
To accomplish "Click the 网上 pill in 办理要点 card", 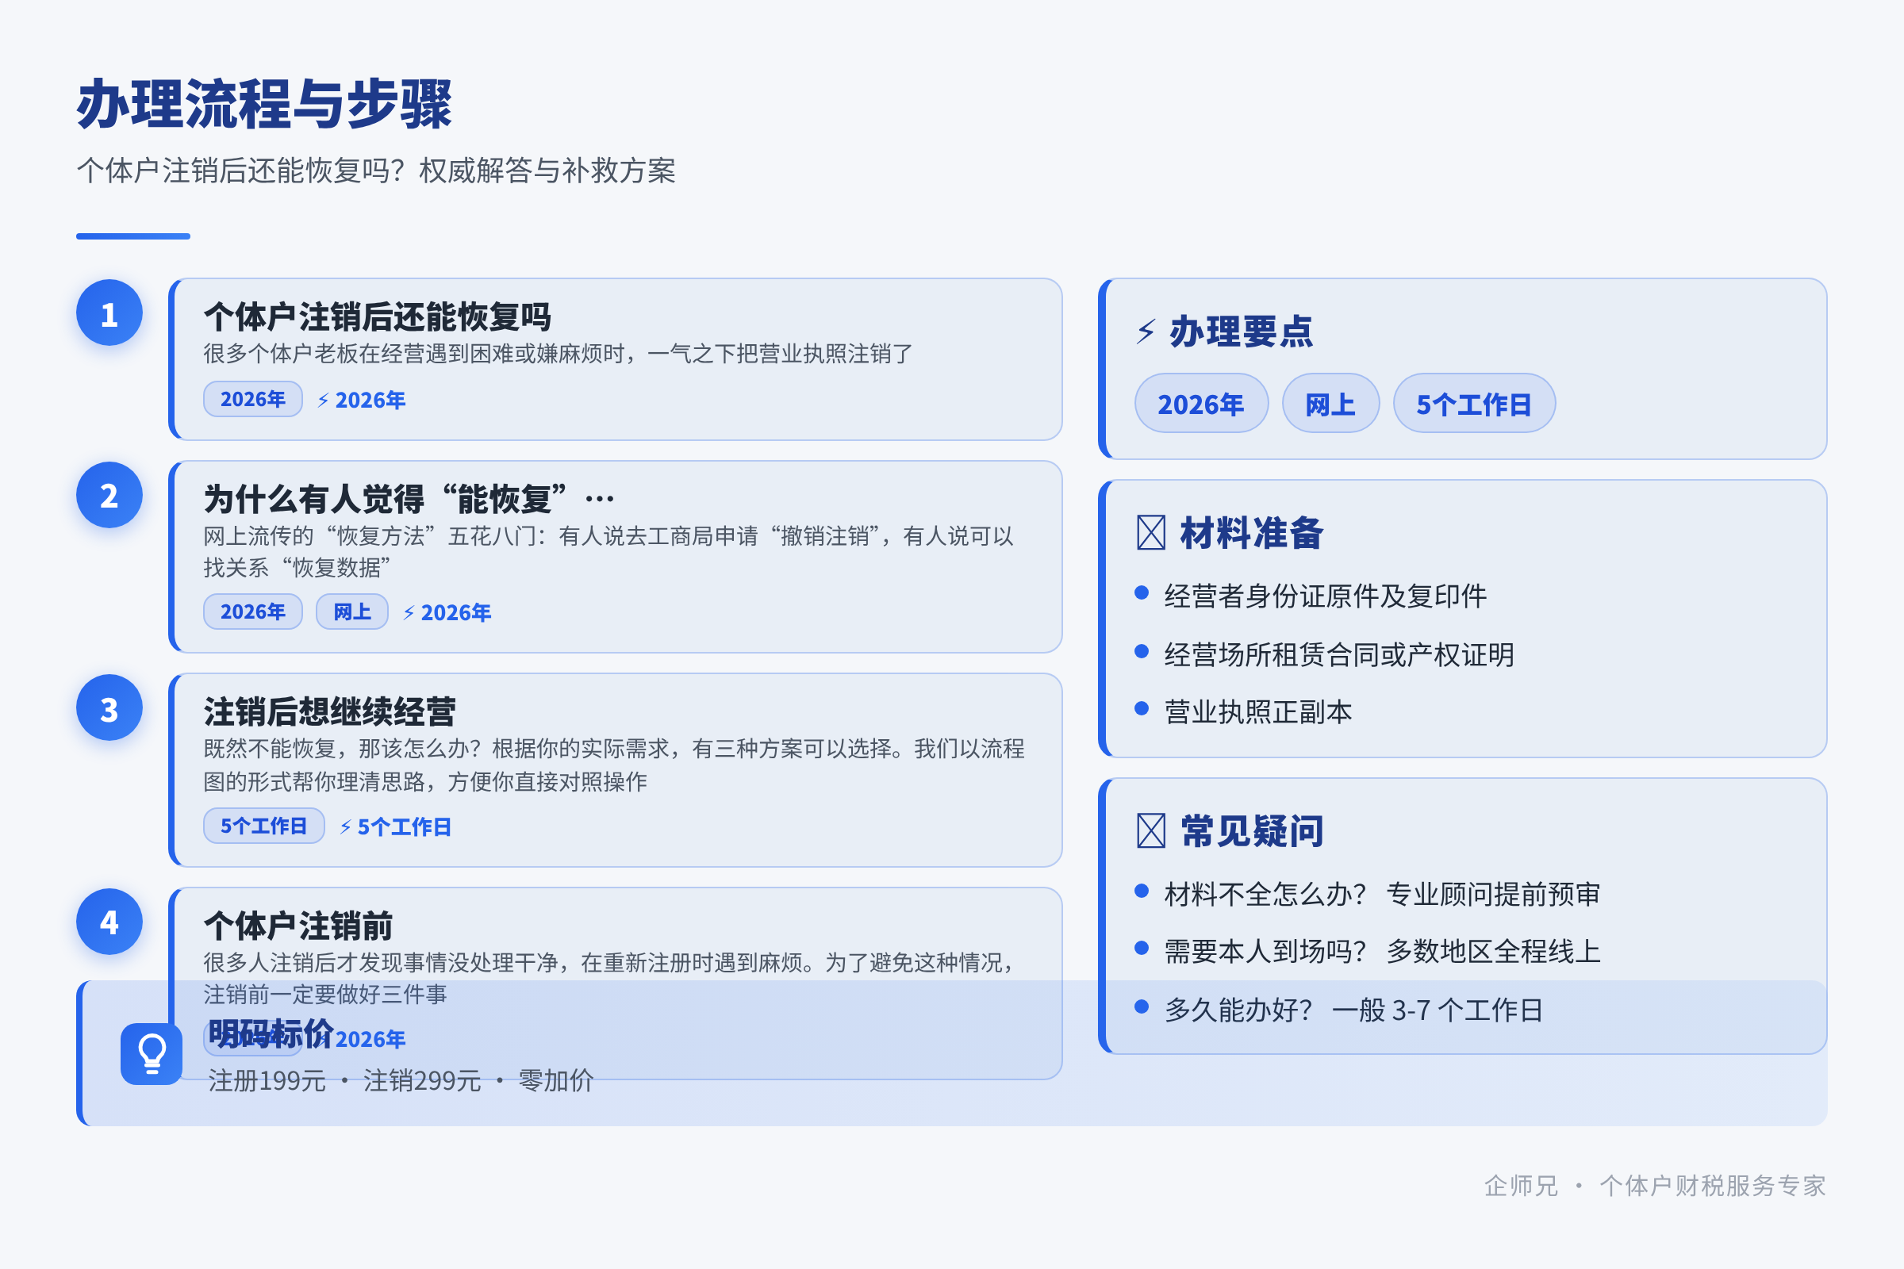I will (1331, 403).
